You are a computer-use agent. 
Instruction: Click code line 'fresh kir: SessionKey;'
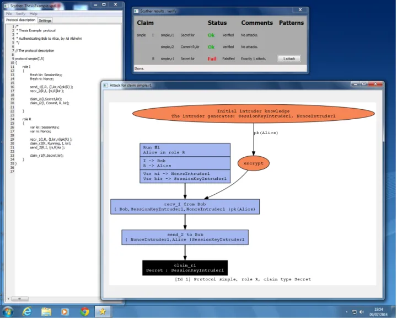[x=46, y=75]
